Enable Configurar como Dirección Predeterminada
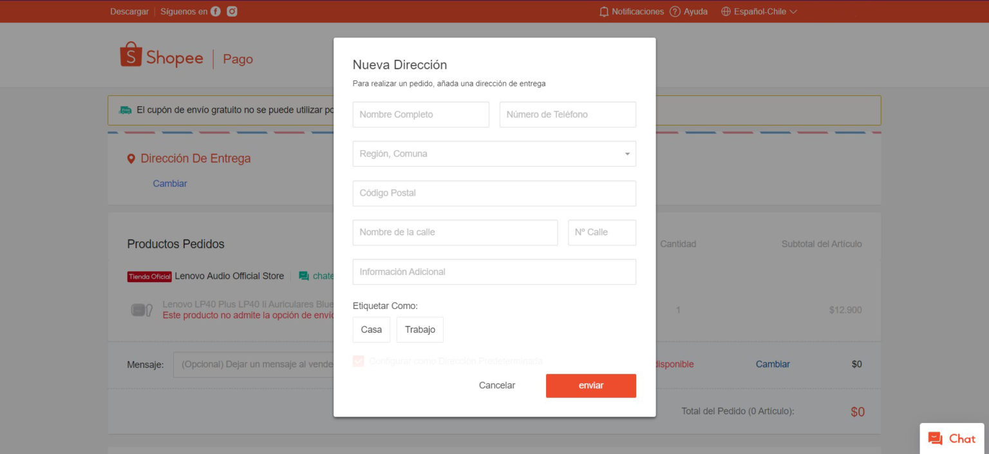Image resolution: width=989 pixels, height=454 pixels. (359, 361)
